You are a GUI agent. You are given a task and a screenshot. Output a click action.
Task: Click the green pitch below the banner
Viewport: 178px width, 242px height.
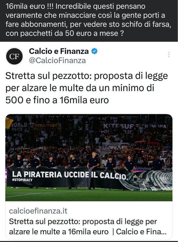pos(89,195)
